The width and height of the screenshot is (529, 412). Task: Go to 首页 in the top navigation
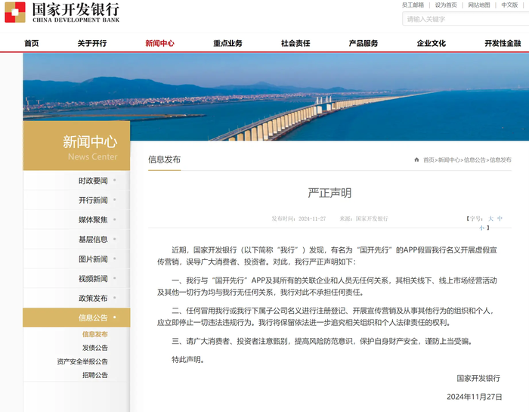31,43
